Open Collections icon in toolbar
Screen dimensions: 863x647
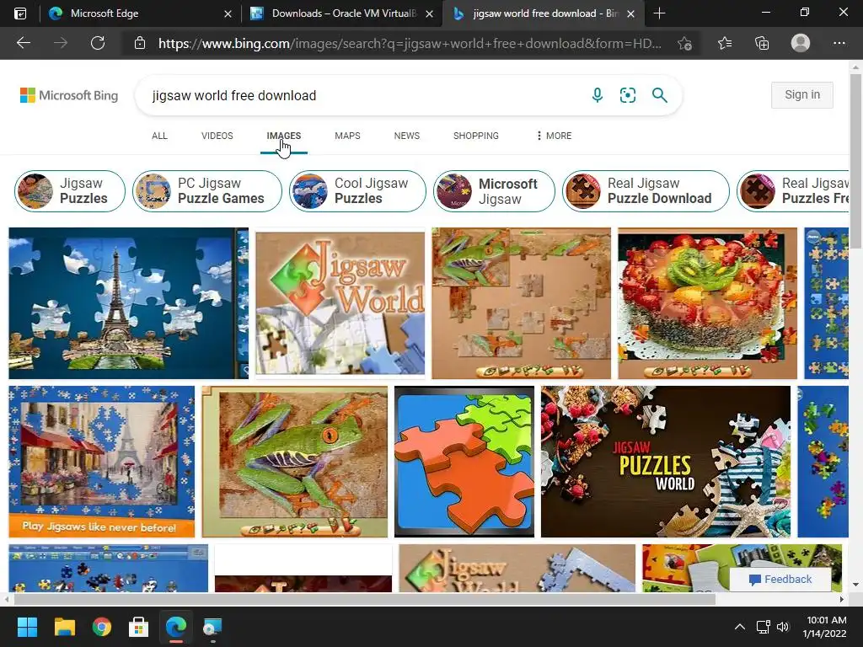[762, 43]
